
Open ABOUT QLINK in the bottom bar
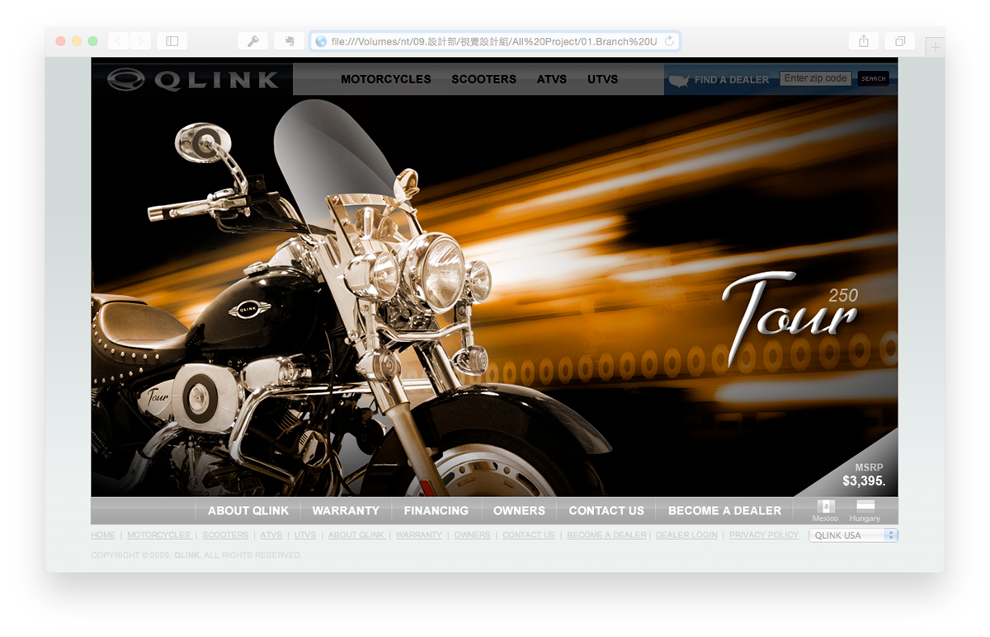pyautogui.click(x=248, y=511)
